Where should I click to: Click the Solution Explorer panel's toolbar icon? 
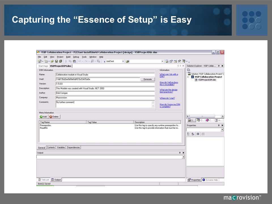tap(189, 70)
